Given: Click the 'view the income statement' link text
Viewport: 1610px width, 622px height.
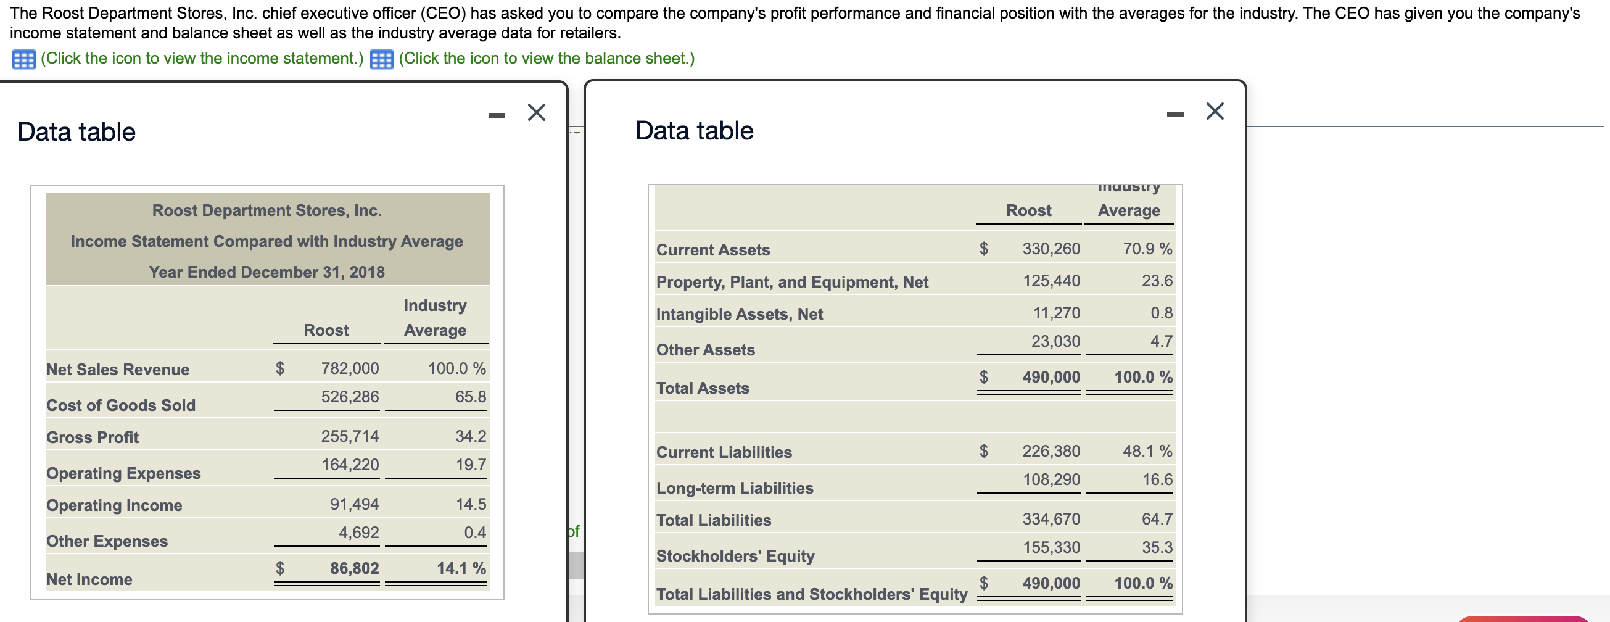Looking at the screenshot, I should tap(202, 58).
